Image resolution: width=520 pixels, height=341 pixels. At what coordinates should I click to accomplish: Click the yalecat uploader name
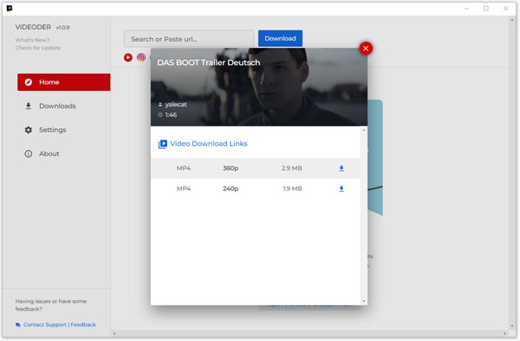[176, 104]
